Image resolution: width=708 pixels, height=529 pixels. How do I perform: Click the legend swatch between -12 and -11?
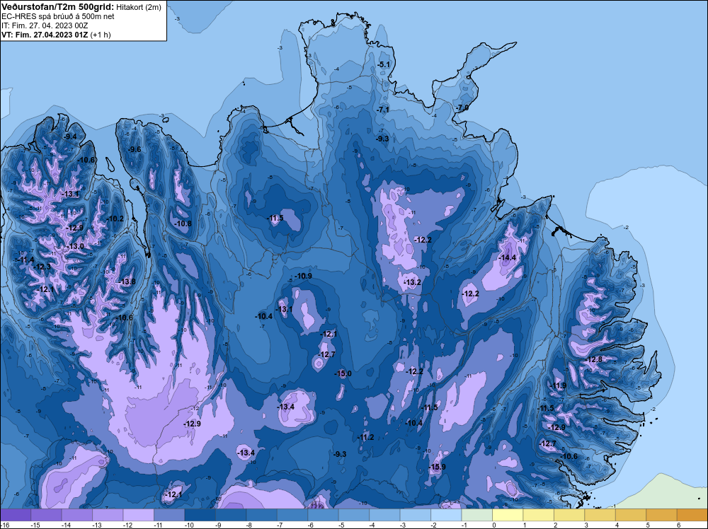pyautogui.click(x=139, y=515)
